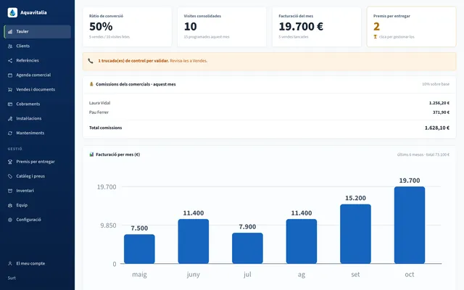The image size is (464, 290).
Task: Click the Total comissions label
Action: pyautogui.click(x=105, y=128)
